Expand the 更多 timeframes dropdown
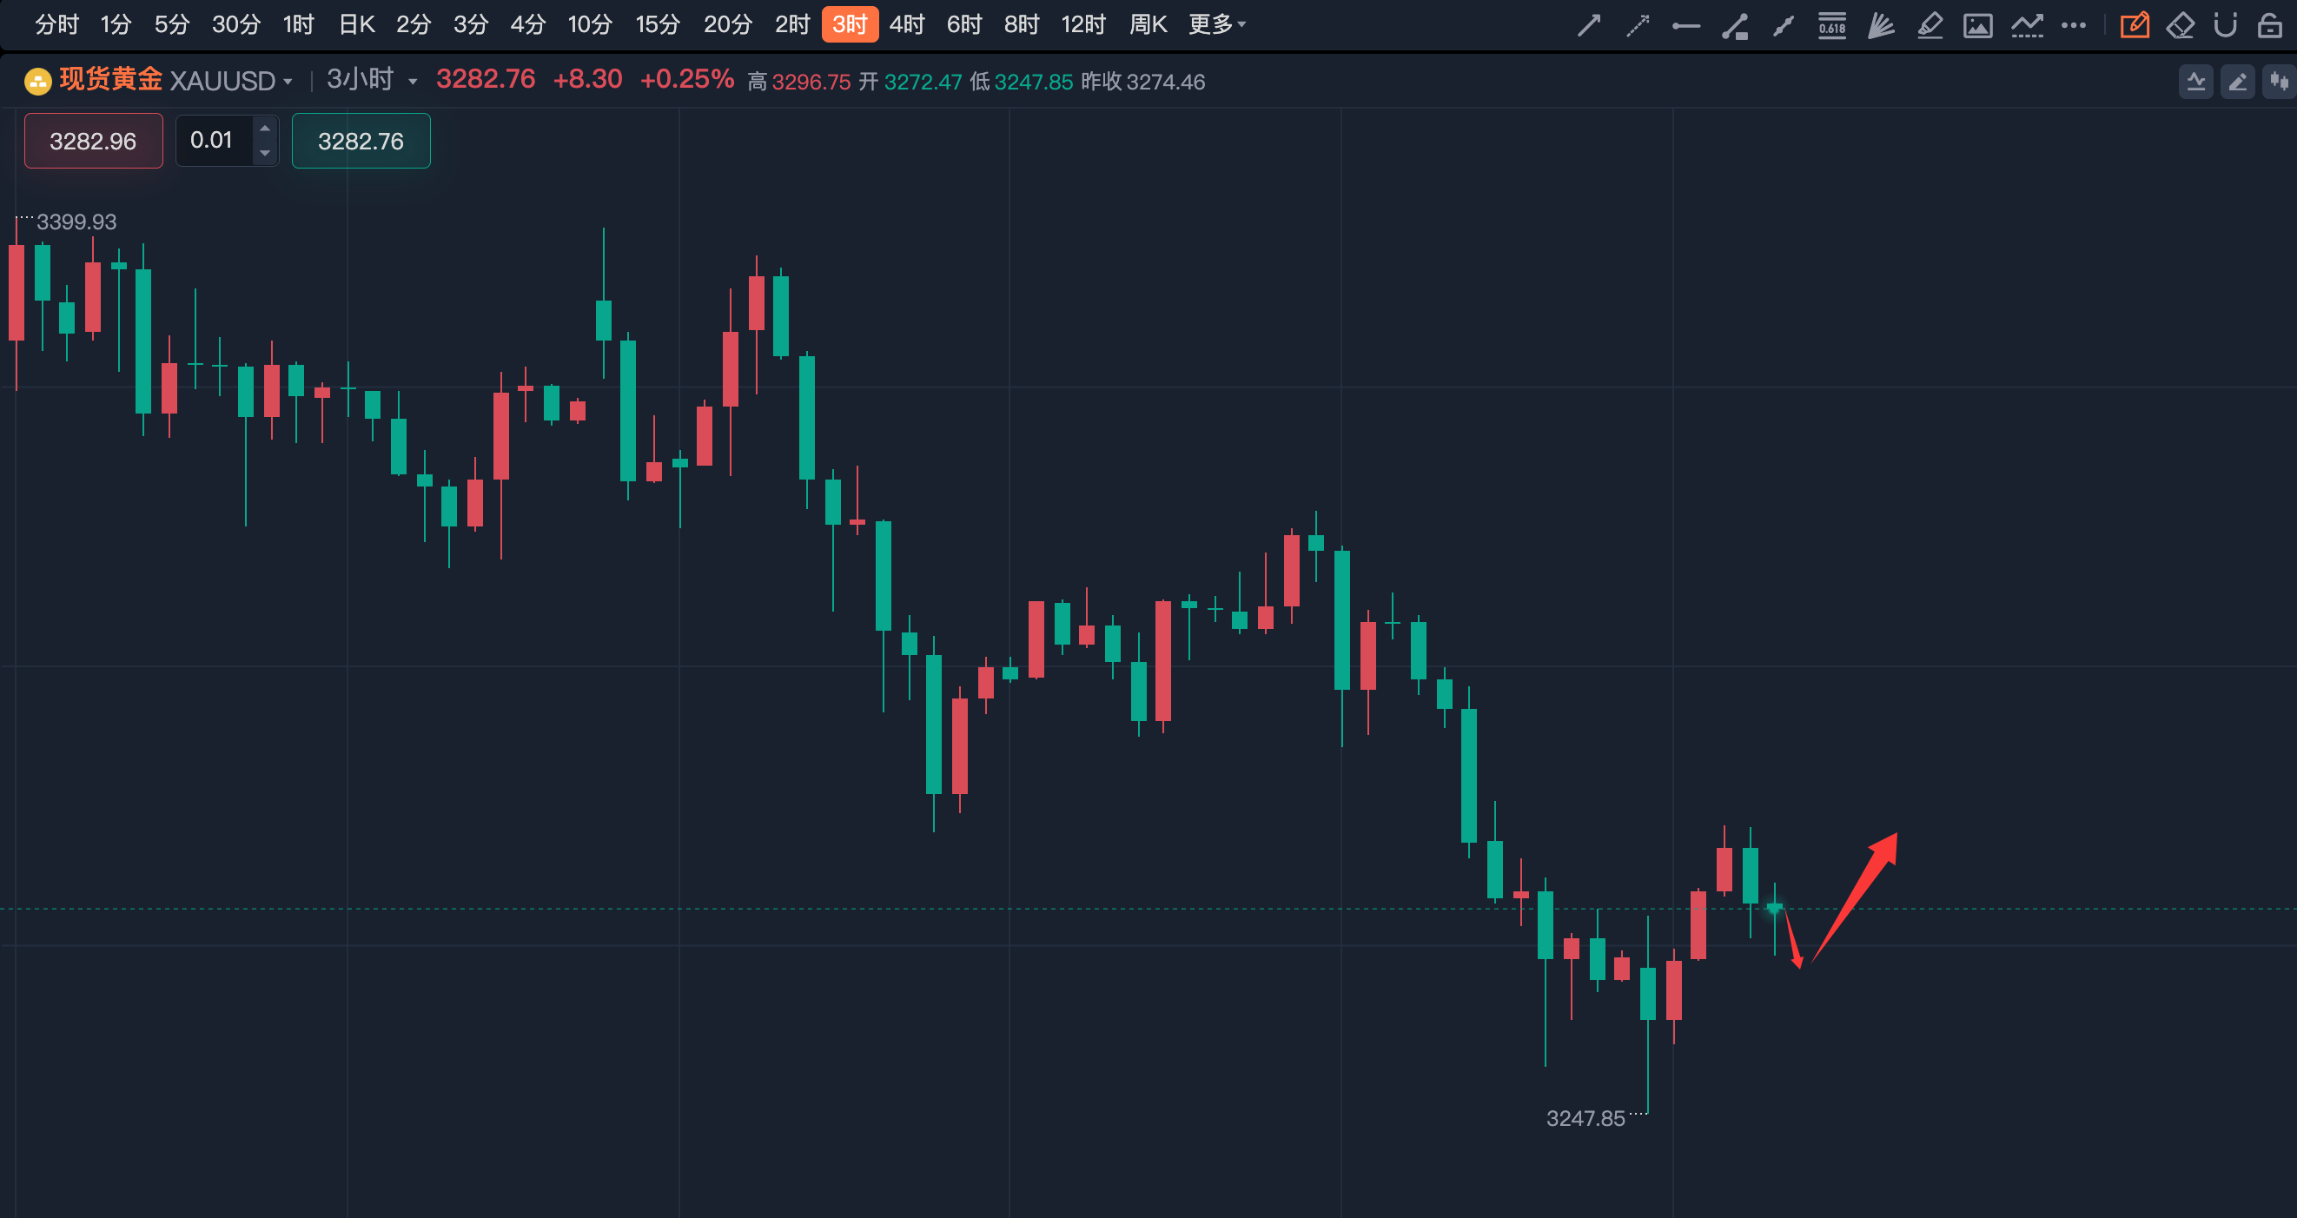2297x1218 pixels. point(1216,24)
